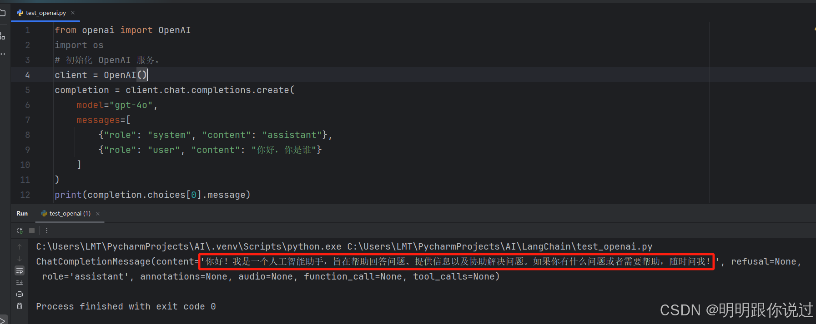The height and width of the screenshot is (324, 816).
Task: Click the test_openai.py script path in console
Action: coord(500,246)
